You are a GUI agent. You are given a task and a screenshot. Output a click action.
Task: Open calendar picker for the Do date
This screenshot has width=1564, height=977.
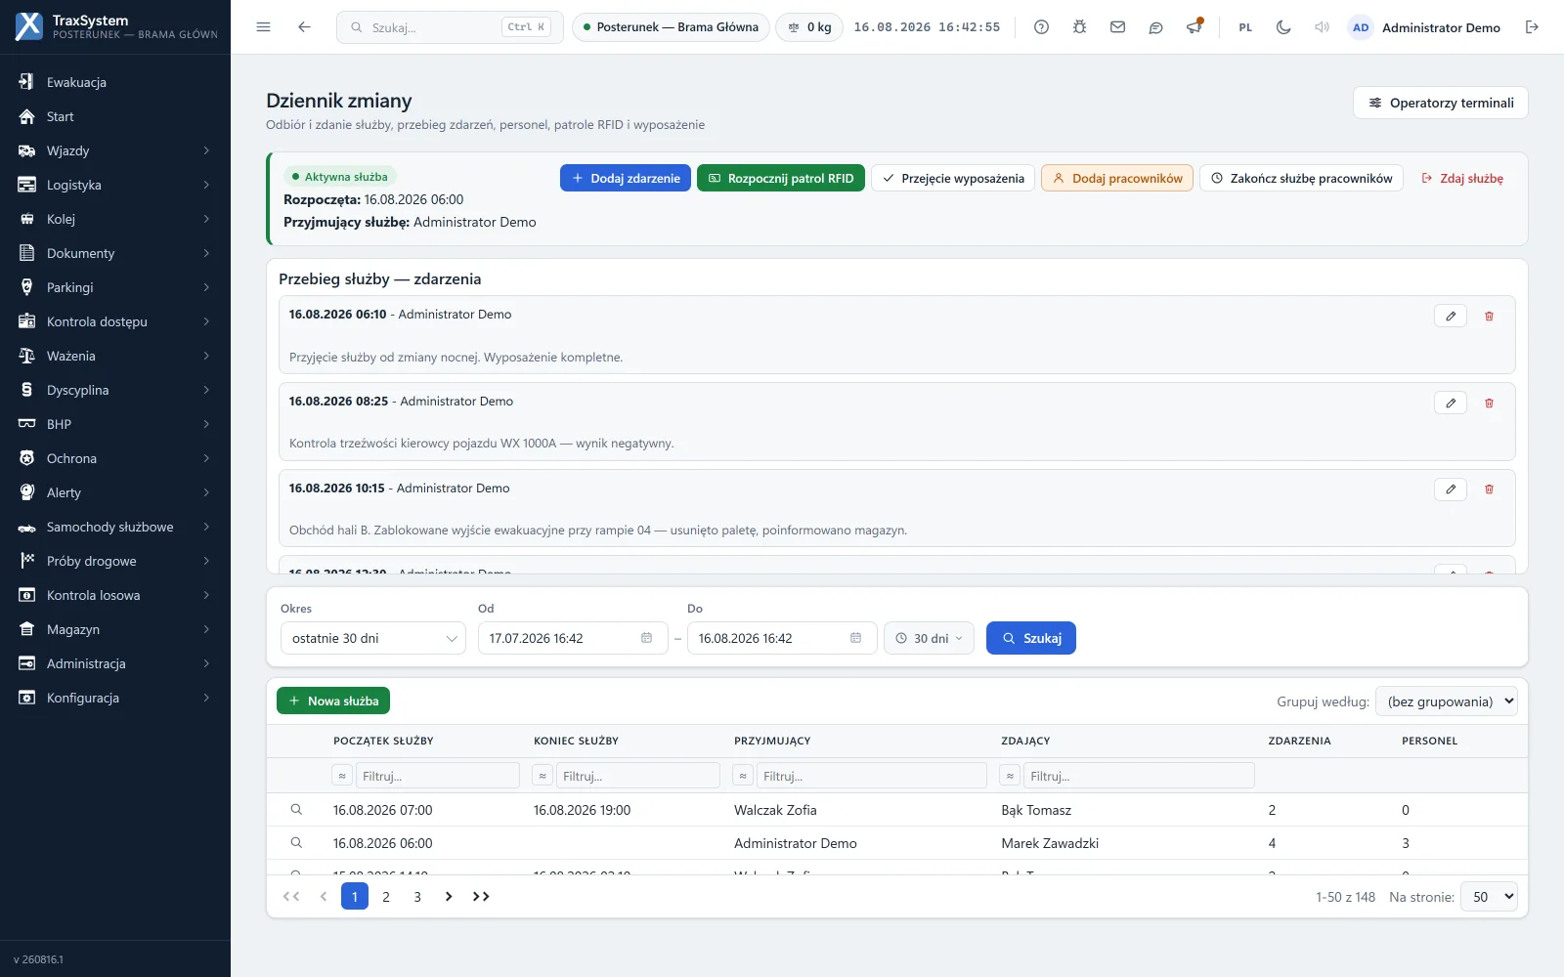click(x=855, y=638)
